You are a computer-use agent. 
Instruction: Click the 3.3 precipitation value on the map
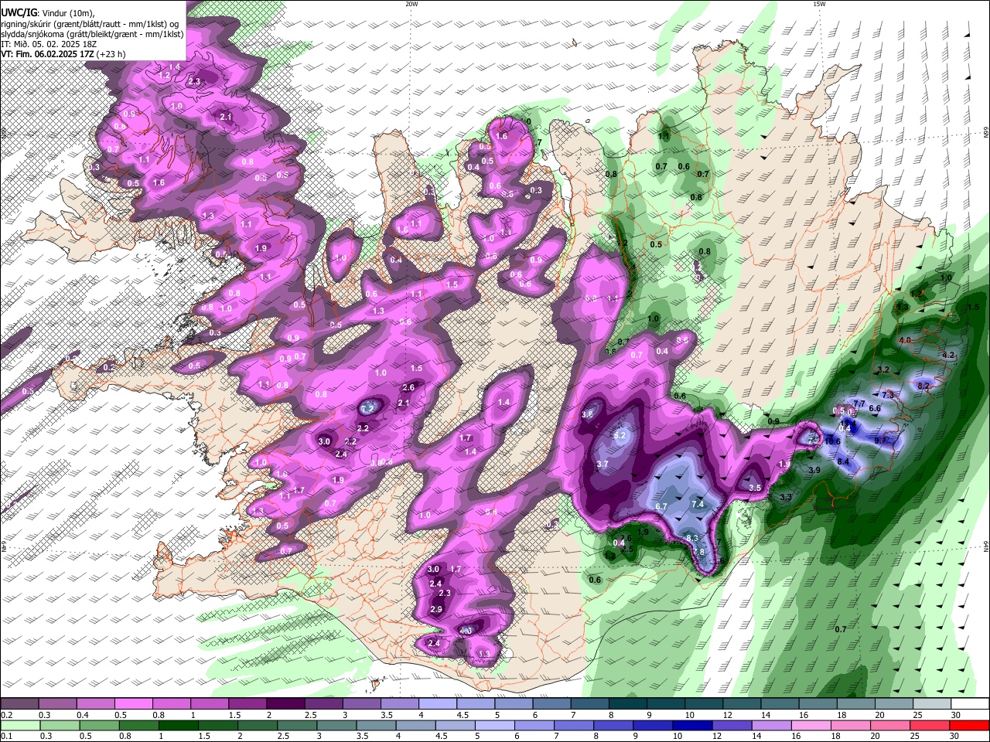(x=787, y=497)
